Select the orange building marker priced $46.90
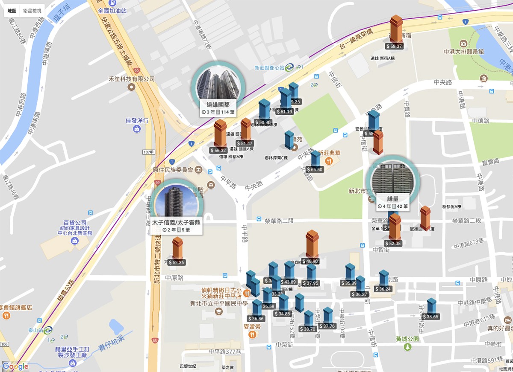Image resolution: width=513 pixels, height=372 pixels. point(312,247)
